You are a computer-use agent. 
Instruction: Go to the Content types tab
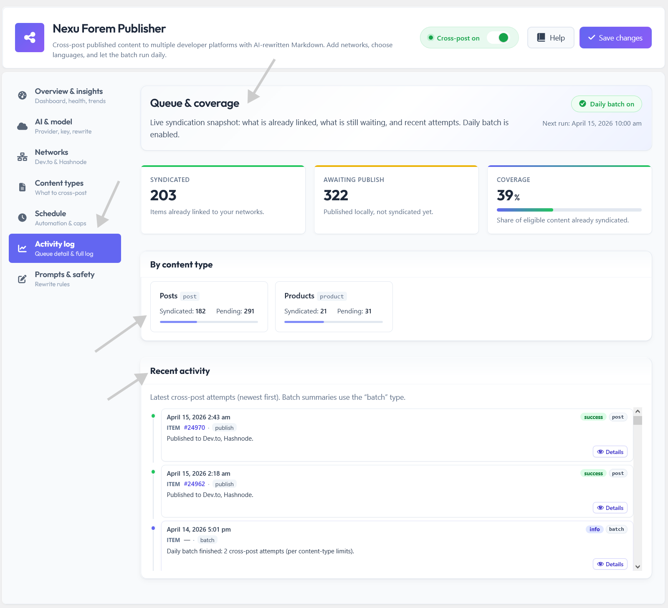coord(65,187)
